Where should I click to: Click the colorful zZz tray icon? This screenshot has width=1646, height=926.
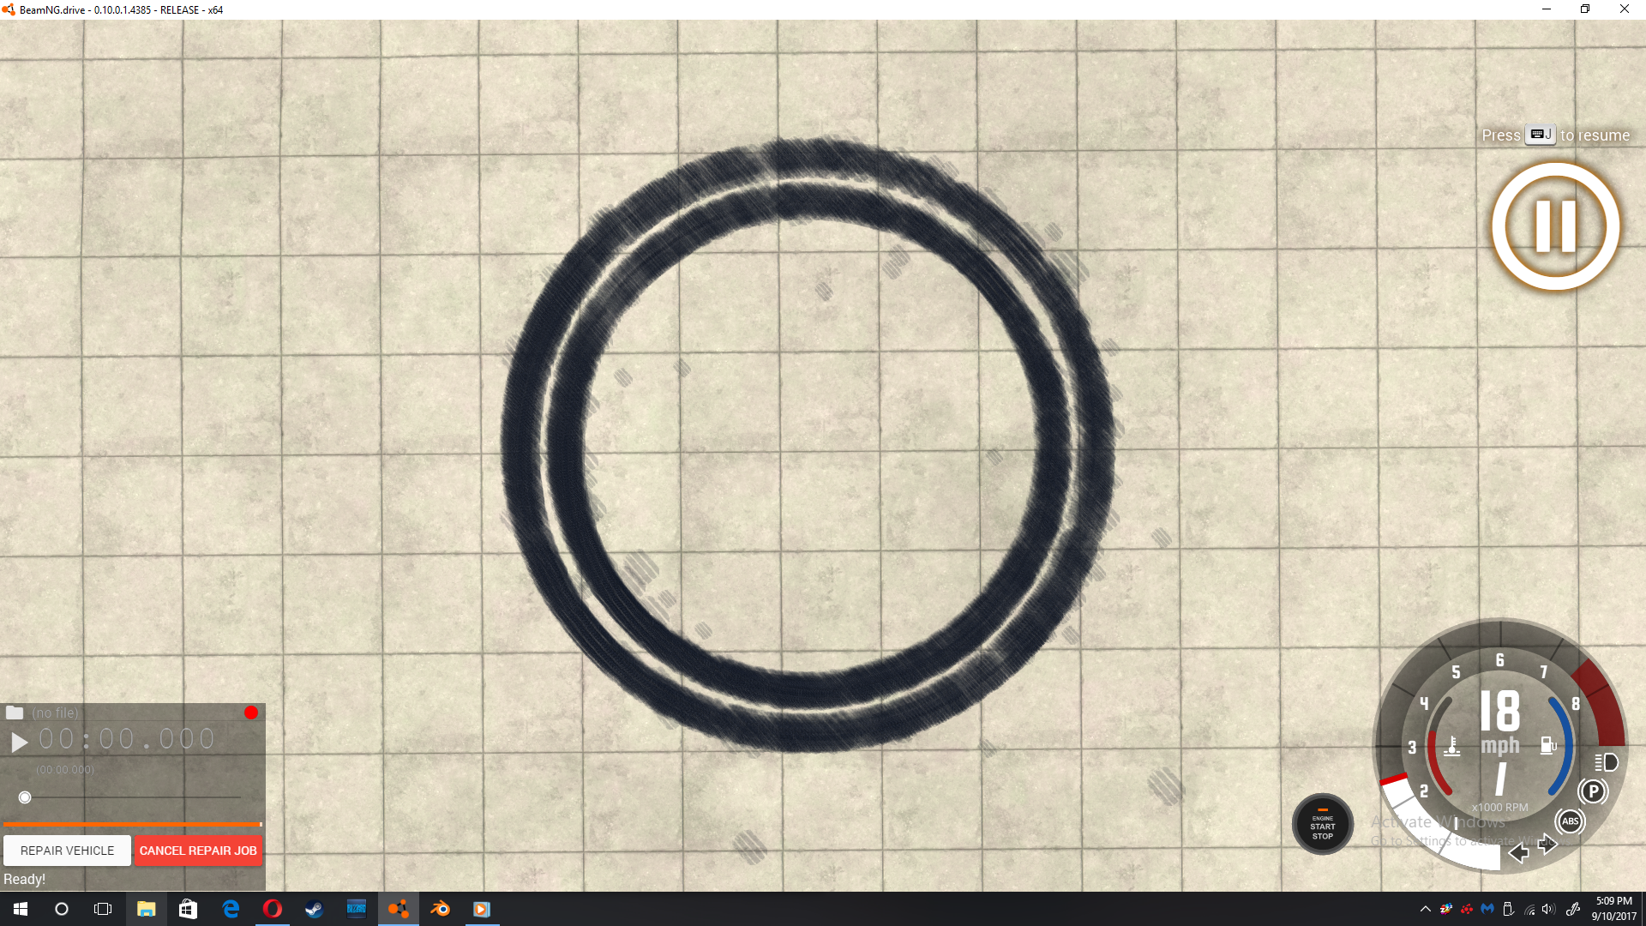coord(1446,909)
